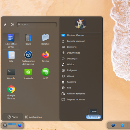The image size is (130, 130).
Task: Launch Google Chrome
Action: click(11, 92)
